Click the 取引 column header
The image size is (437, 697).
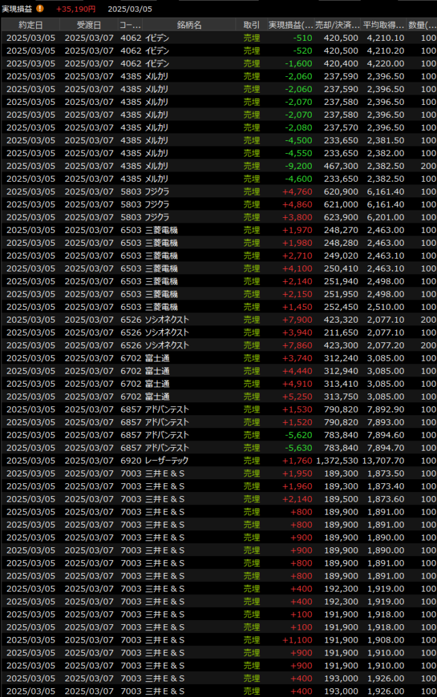251,25
